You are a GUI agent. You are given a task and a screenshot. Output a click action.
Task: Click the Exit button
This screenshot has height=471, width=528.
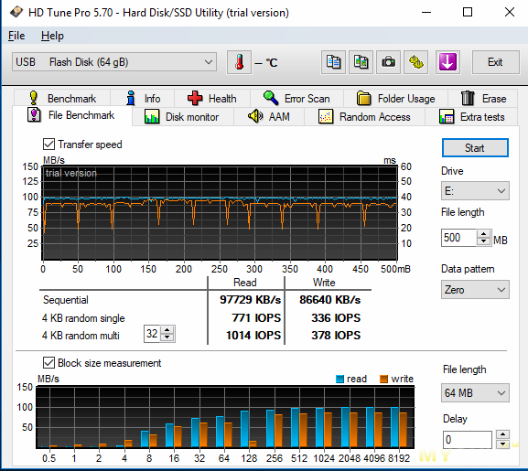pyautogui.click(x=495, y=62)
